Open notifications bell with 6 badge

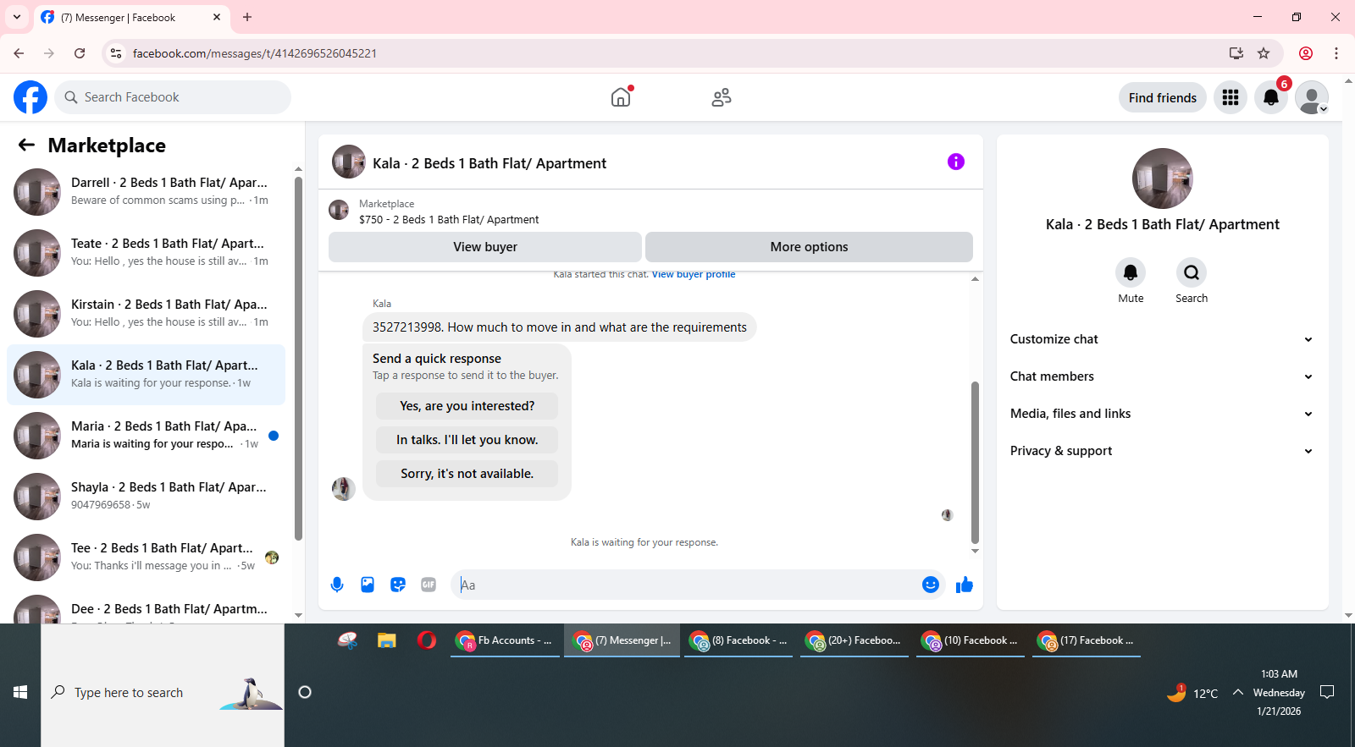coord(1271,97)
